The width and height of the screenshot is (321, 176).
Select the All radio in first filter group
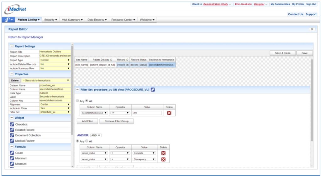[x=87, y=101]
